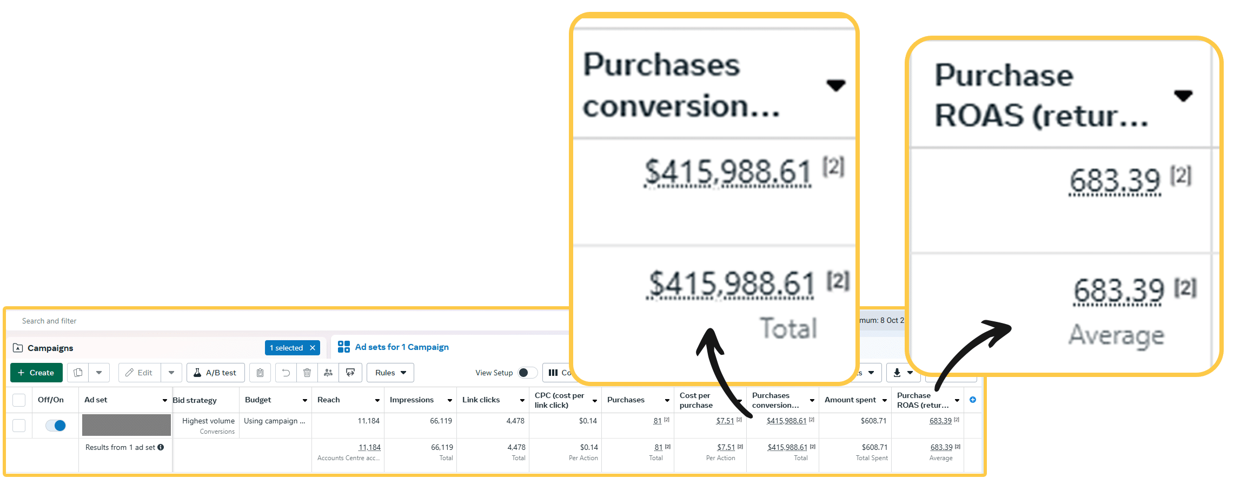Check the ad set row checkbox

[19, 426]
